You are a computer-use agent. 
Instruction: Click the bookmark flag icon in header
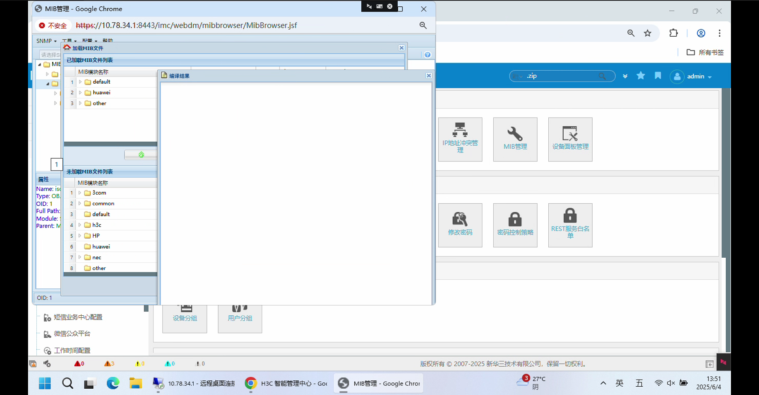tap(658, 76)
